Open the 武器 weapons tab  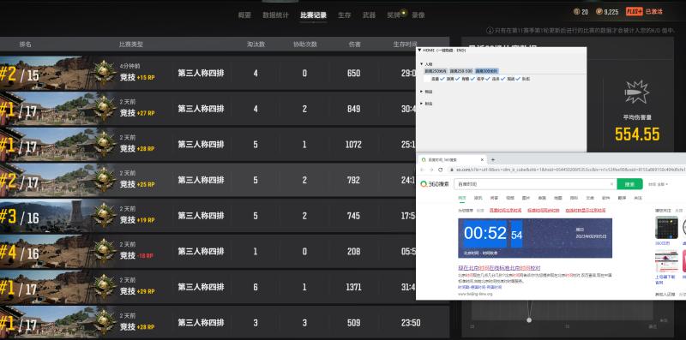tap(369, 15)
